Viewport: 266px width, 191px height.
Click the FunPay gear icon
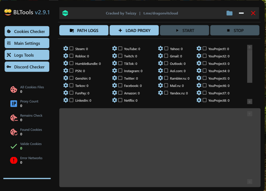[66, 93]
